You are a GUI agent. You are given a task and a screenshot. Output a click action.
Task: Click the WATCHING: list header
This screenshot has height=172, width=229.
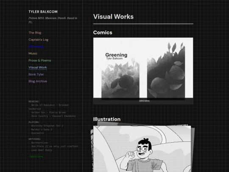point(35,139)
